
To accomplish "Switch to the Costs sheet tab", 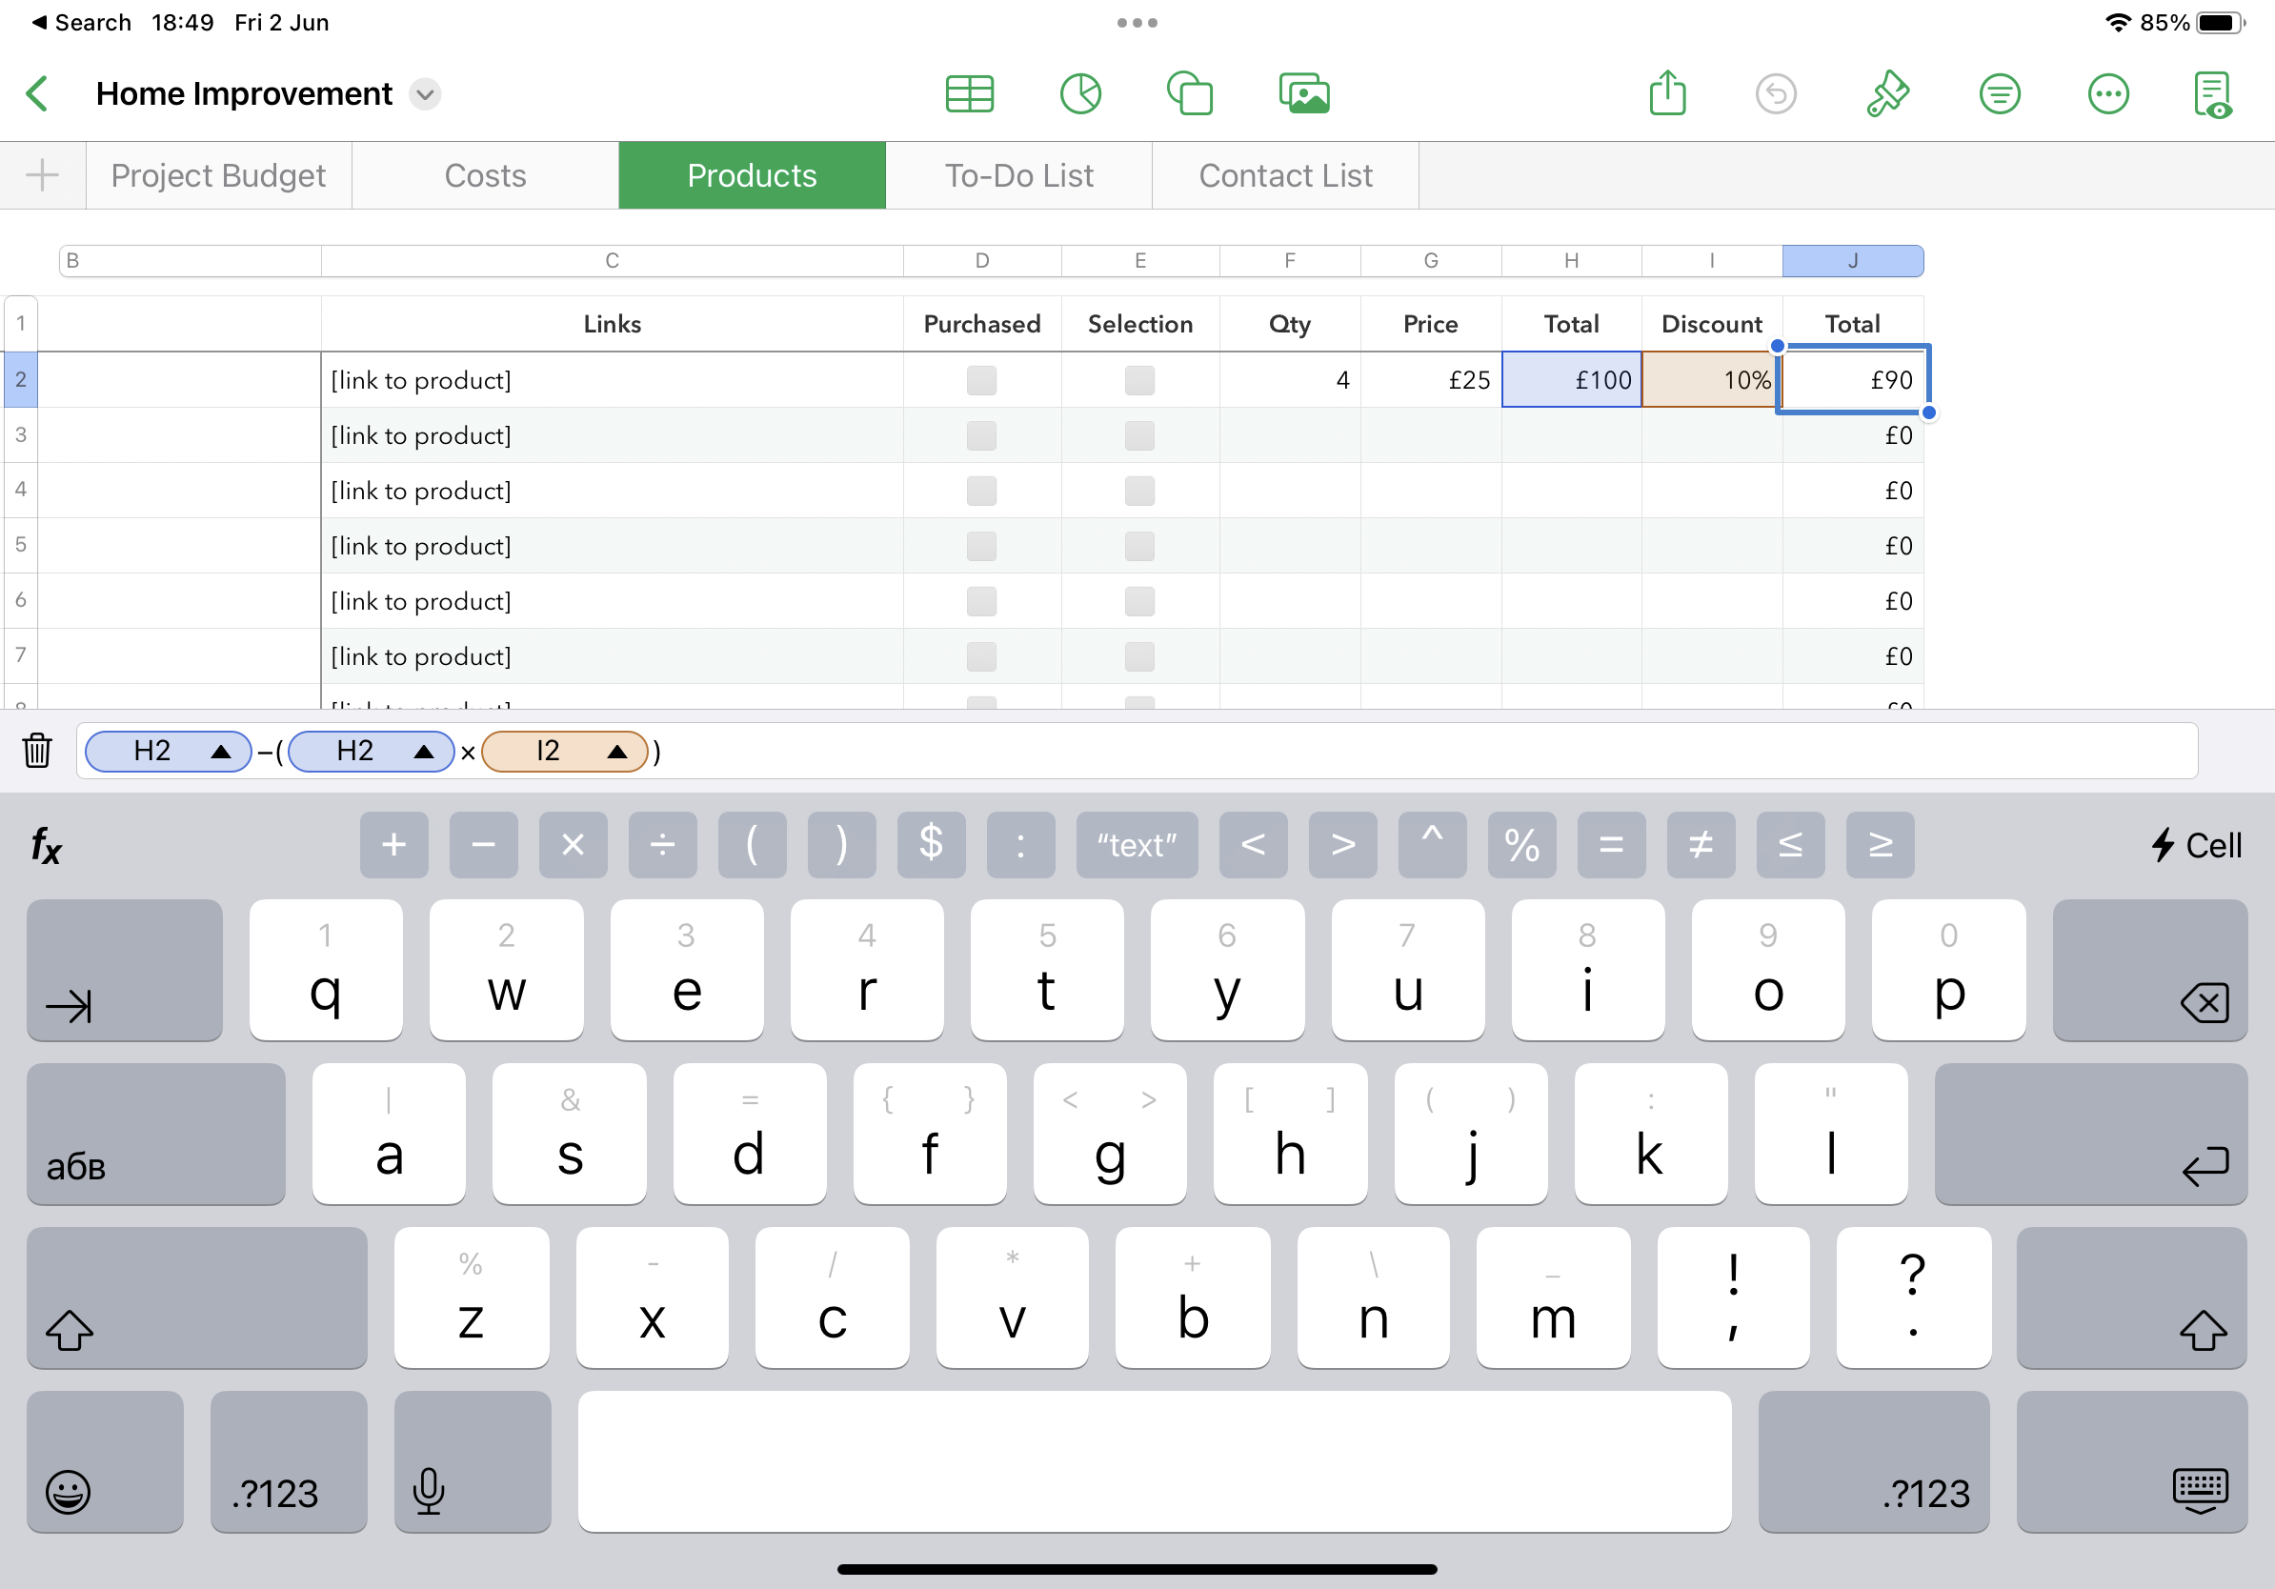I will pyautogui.click(x=485, y=175).
